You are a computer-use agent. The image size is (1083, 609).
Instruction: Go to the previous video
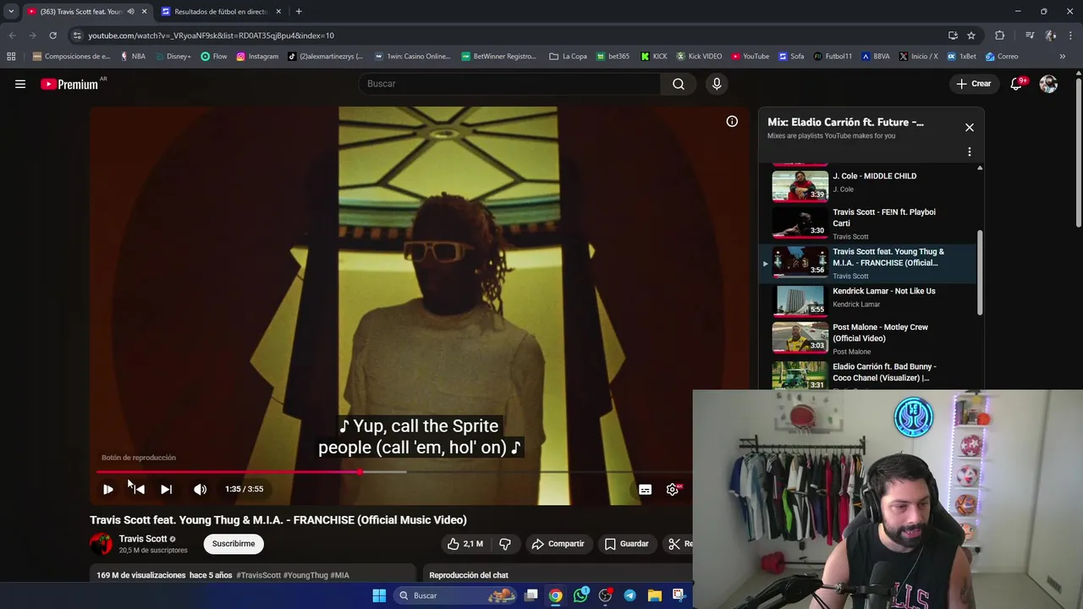pyautogui.click(x=139, y=489)
